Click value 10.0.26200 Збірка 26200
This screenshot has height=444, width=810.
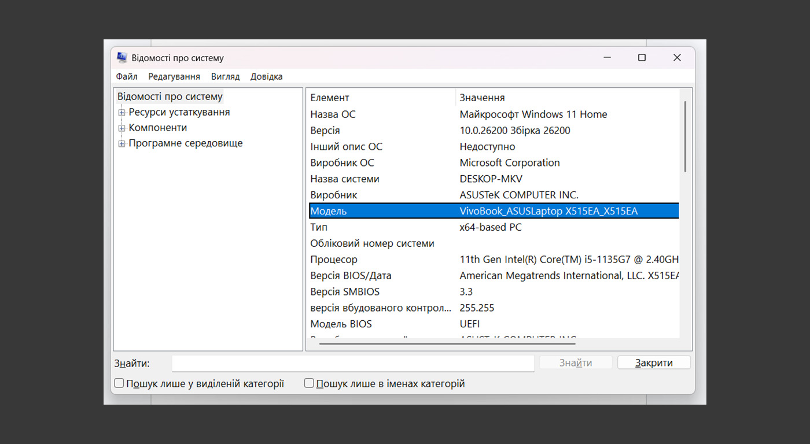point(515,131)
